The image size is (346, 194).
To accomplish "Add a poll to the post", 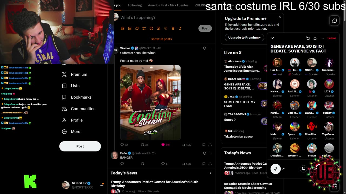I will click(144, 28).
